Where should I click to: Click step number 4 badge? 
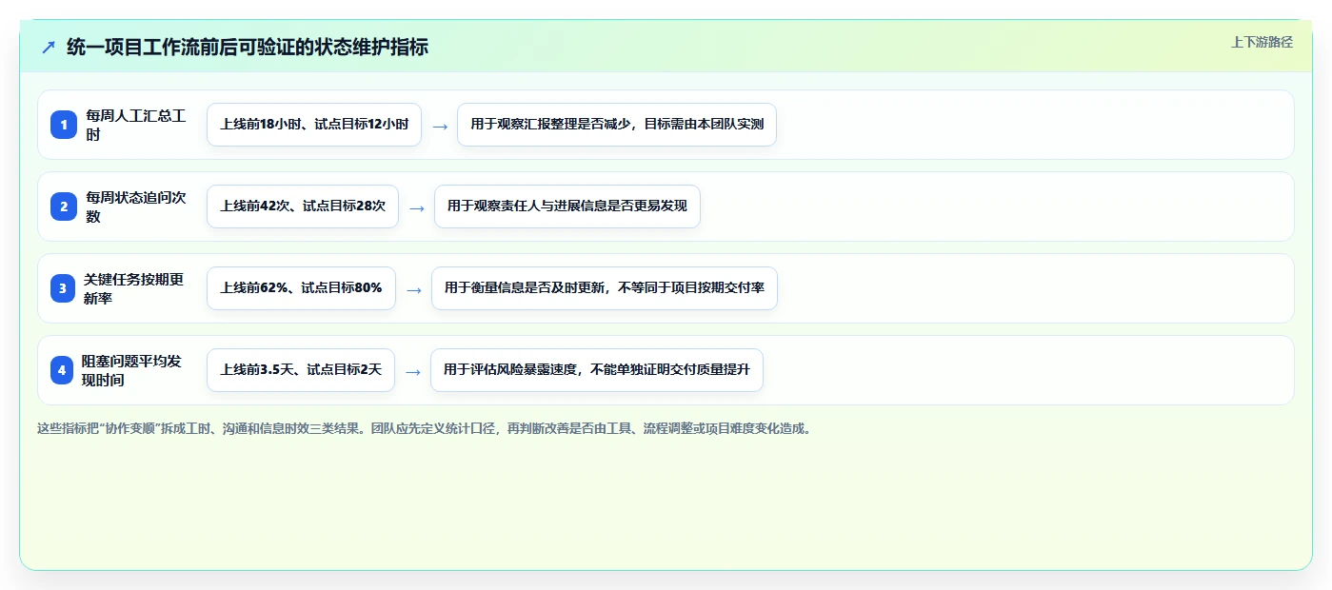tap(63, 370)
